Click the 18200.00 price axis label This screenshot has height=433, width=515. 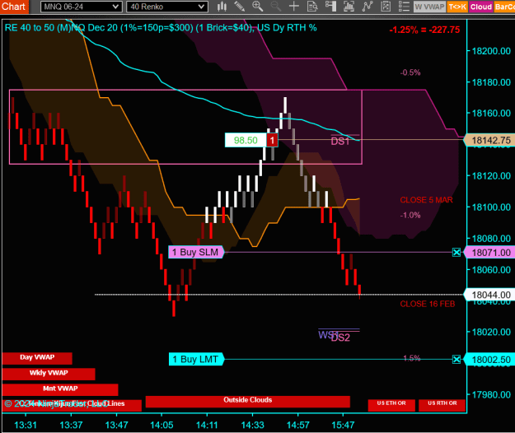click(x=491, y=51)
